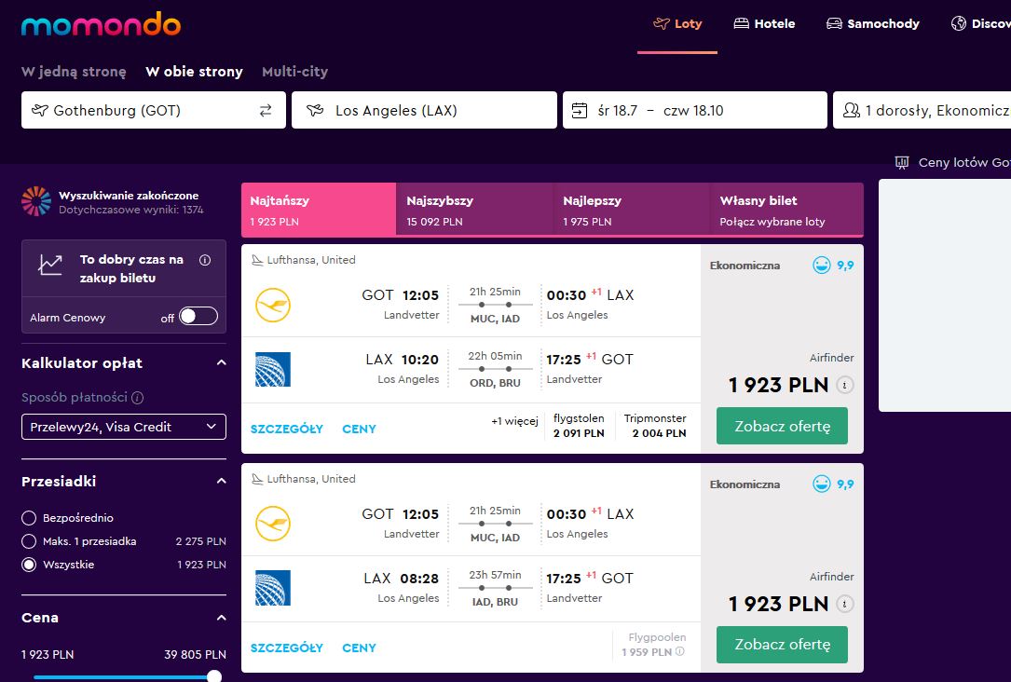
Task: Click 39 805 PLN maximum price
Action: coord(195,654)
